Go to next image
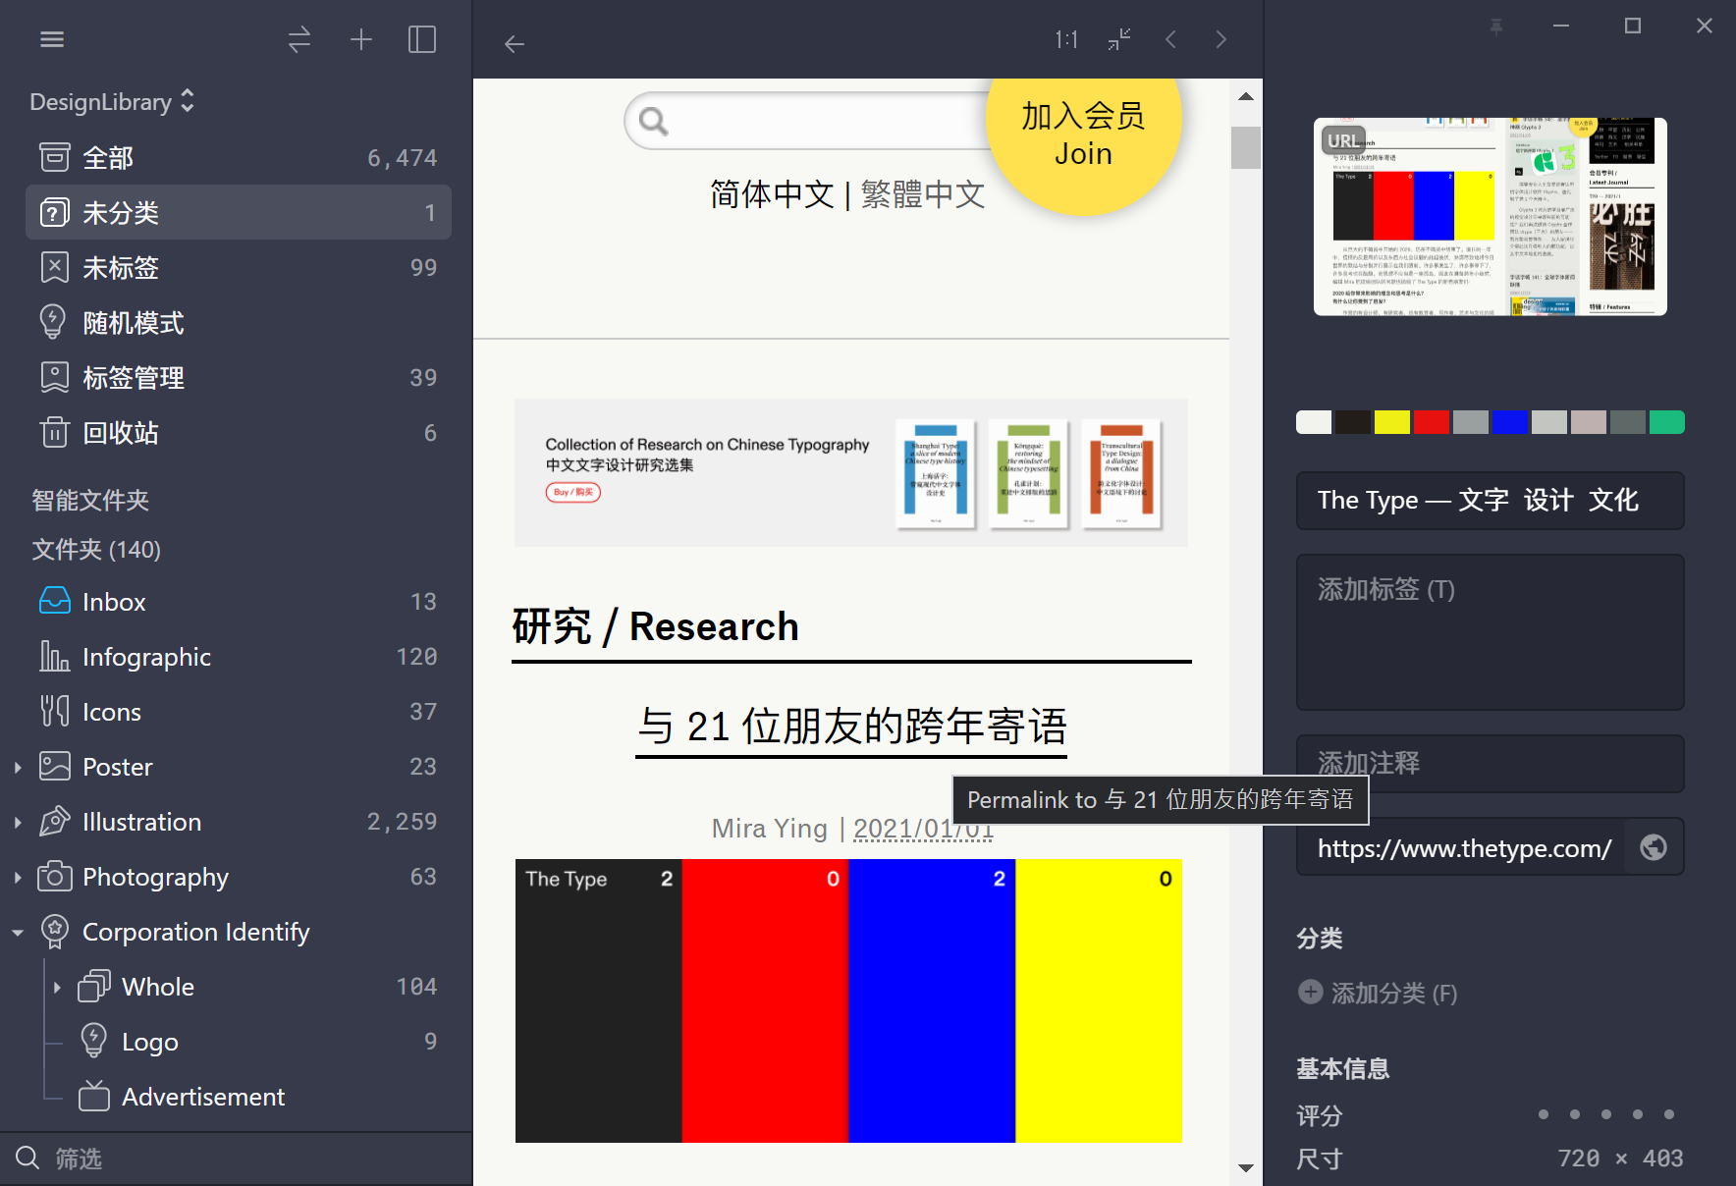 (1221, 39)
